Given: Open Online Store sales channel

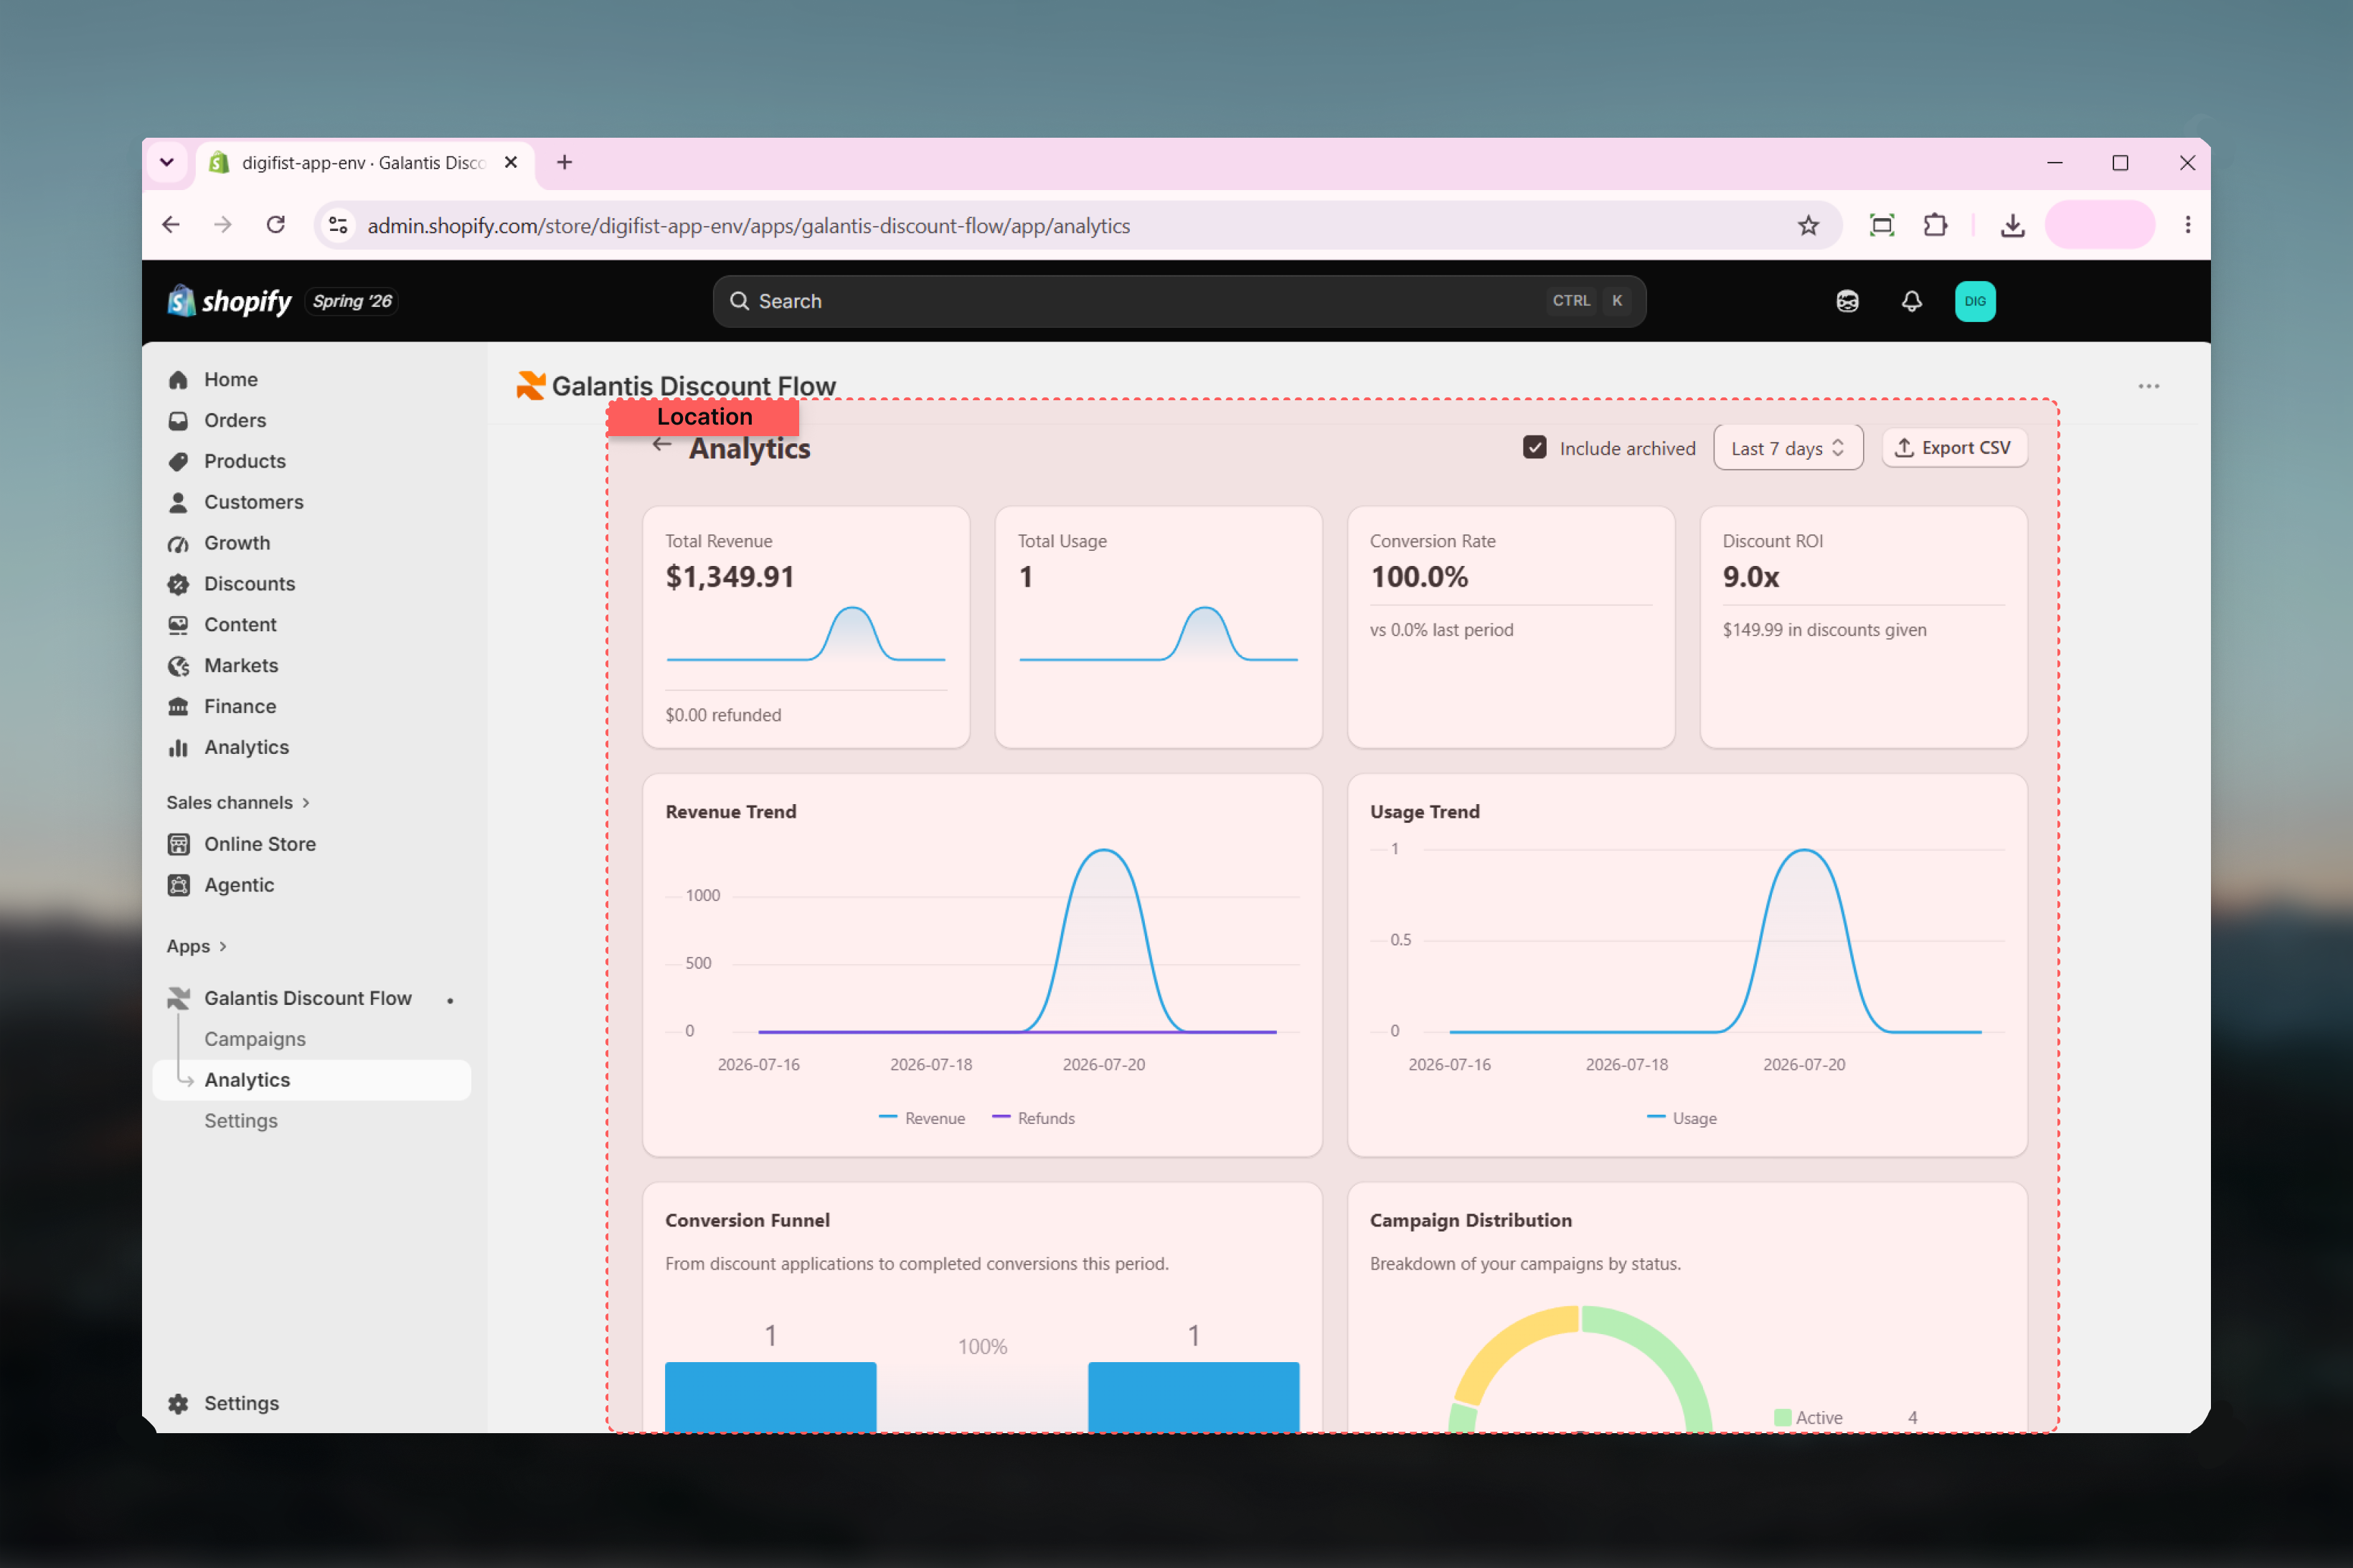Looking at the screenshot, I should pos(259,845).
